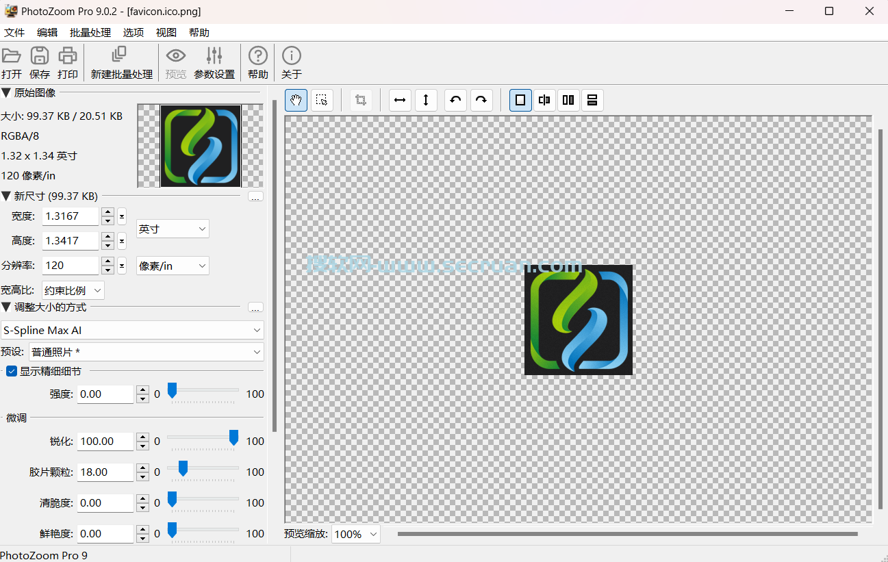Flip image vertically

click(x=426, y=100)
